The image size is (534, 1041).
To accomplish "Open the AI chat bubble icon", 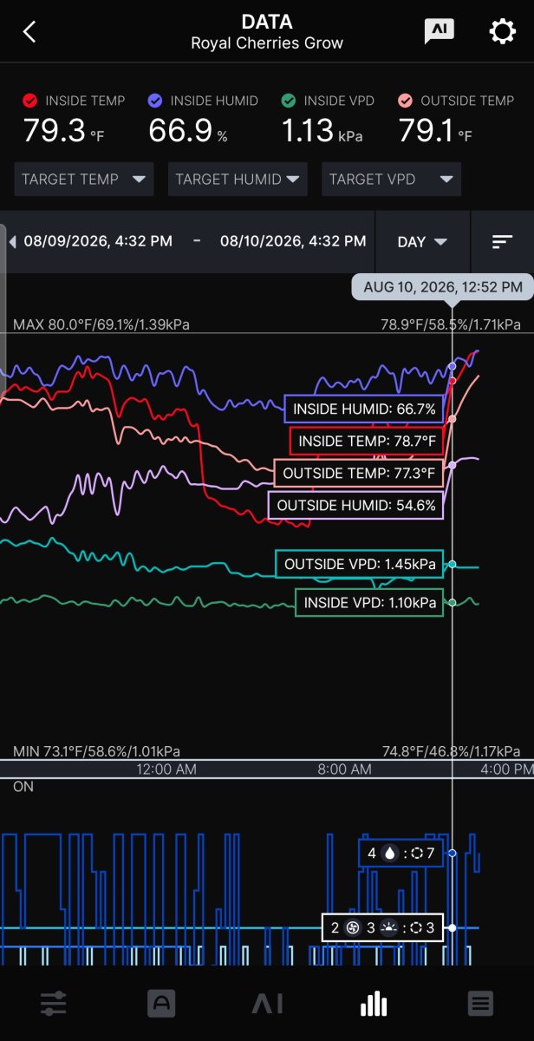I will (440, 31).
